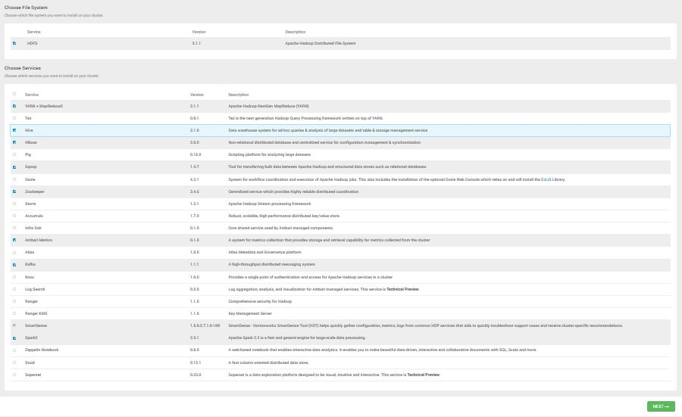Click the Hive service name

(29, 130)
